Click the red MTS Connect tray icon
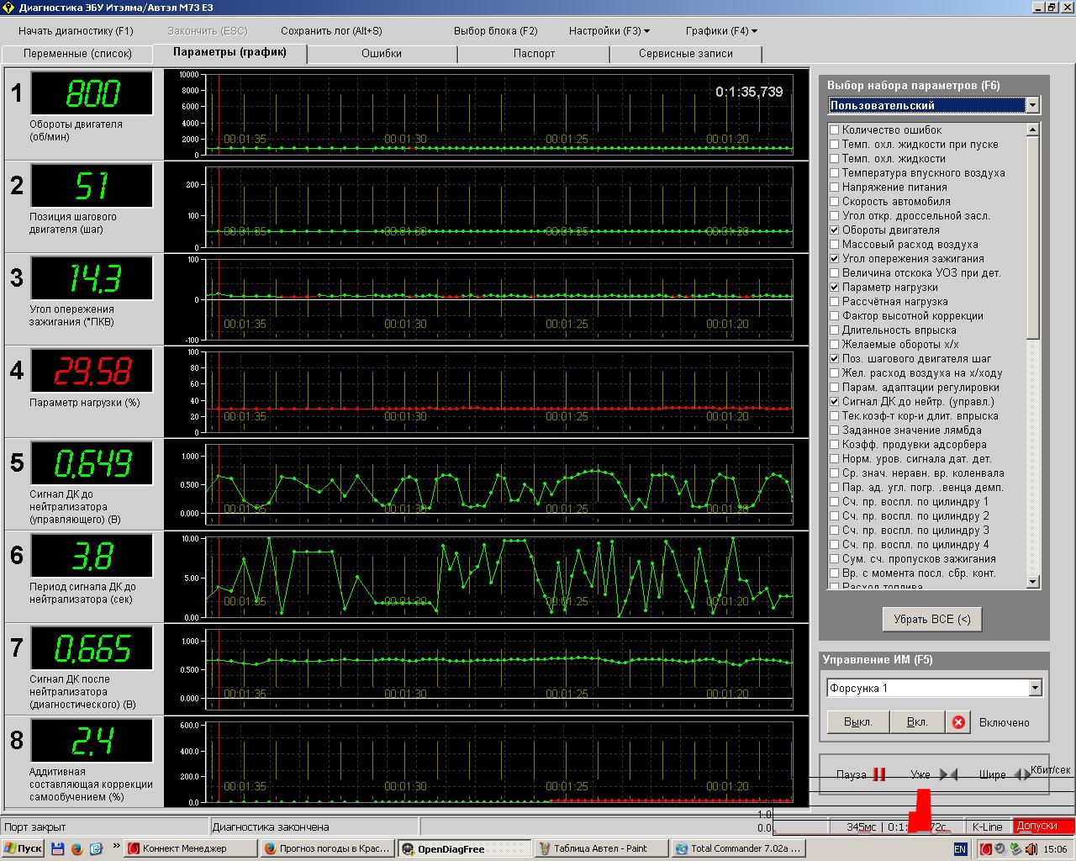The image size is (1076, 861). click(x=986, y=849)
